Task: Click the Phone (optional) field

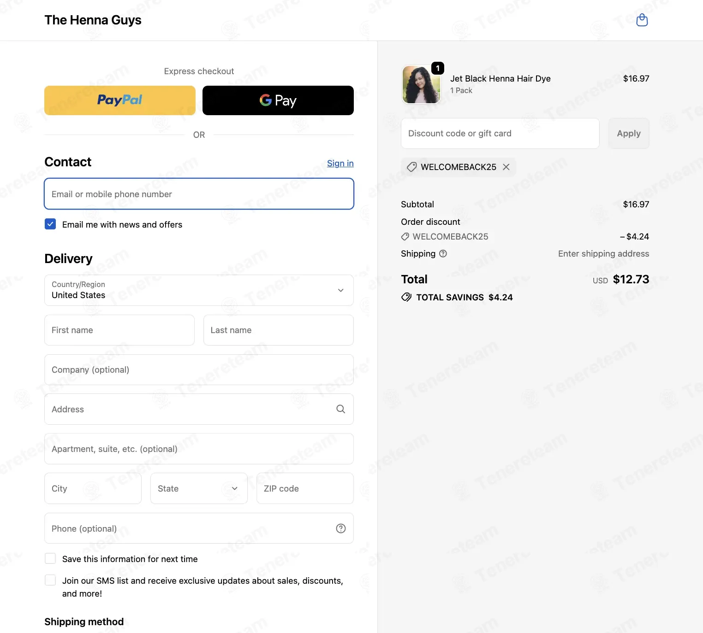Action: tap(199, 528)
